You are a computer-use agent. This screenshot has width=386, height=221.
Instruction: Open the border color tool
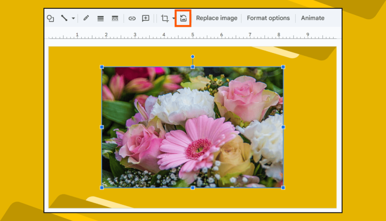point(86,18)
